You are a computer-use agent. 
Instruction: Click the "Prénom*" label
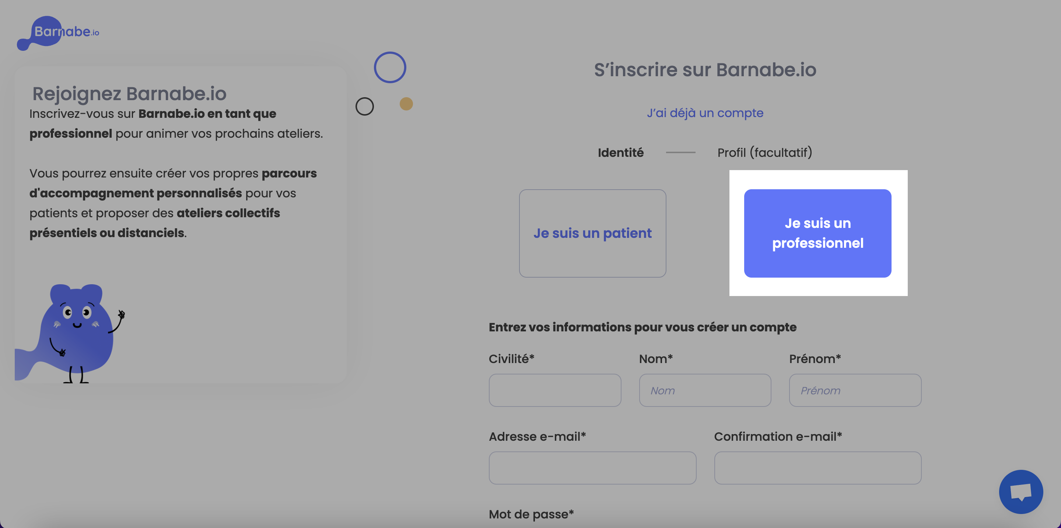click(815, 359)
